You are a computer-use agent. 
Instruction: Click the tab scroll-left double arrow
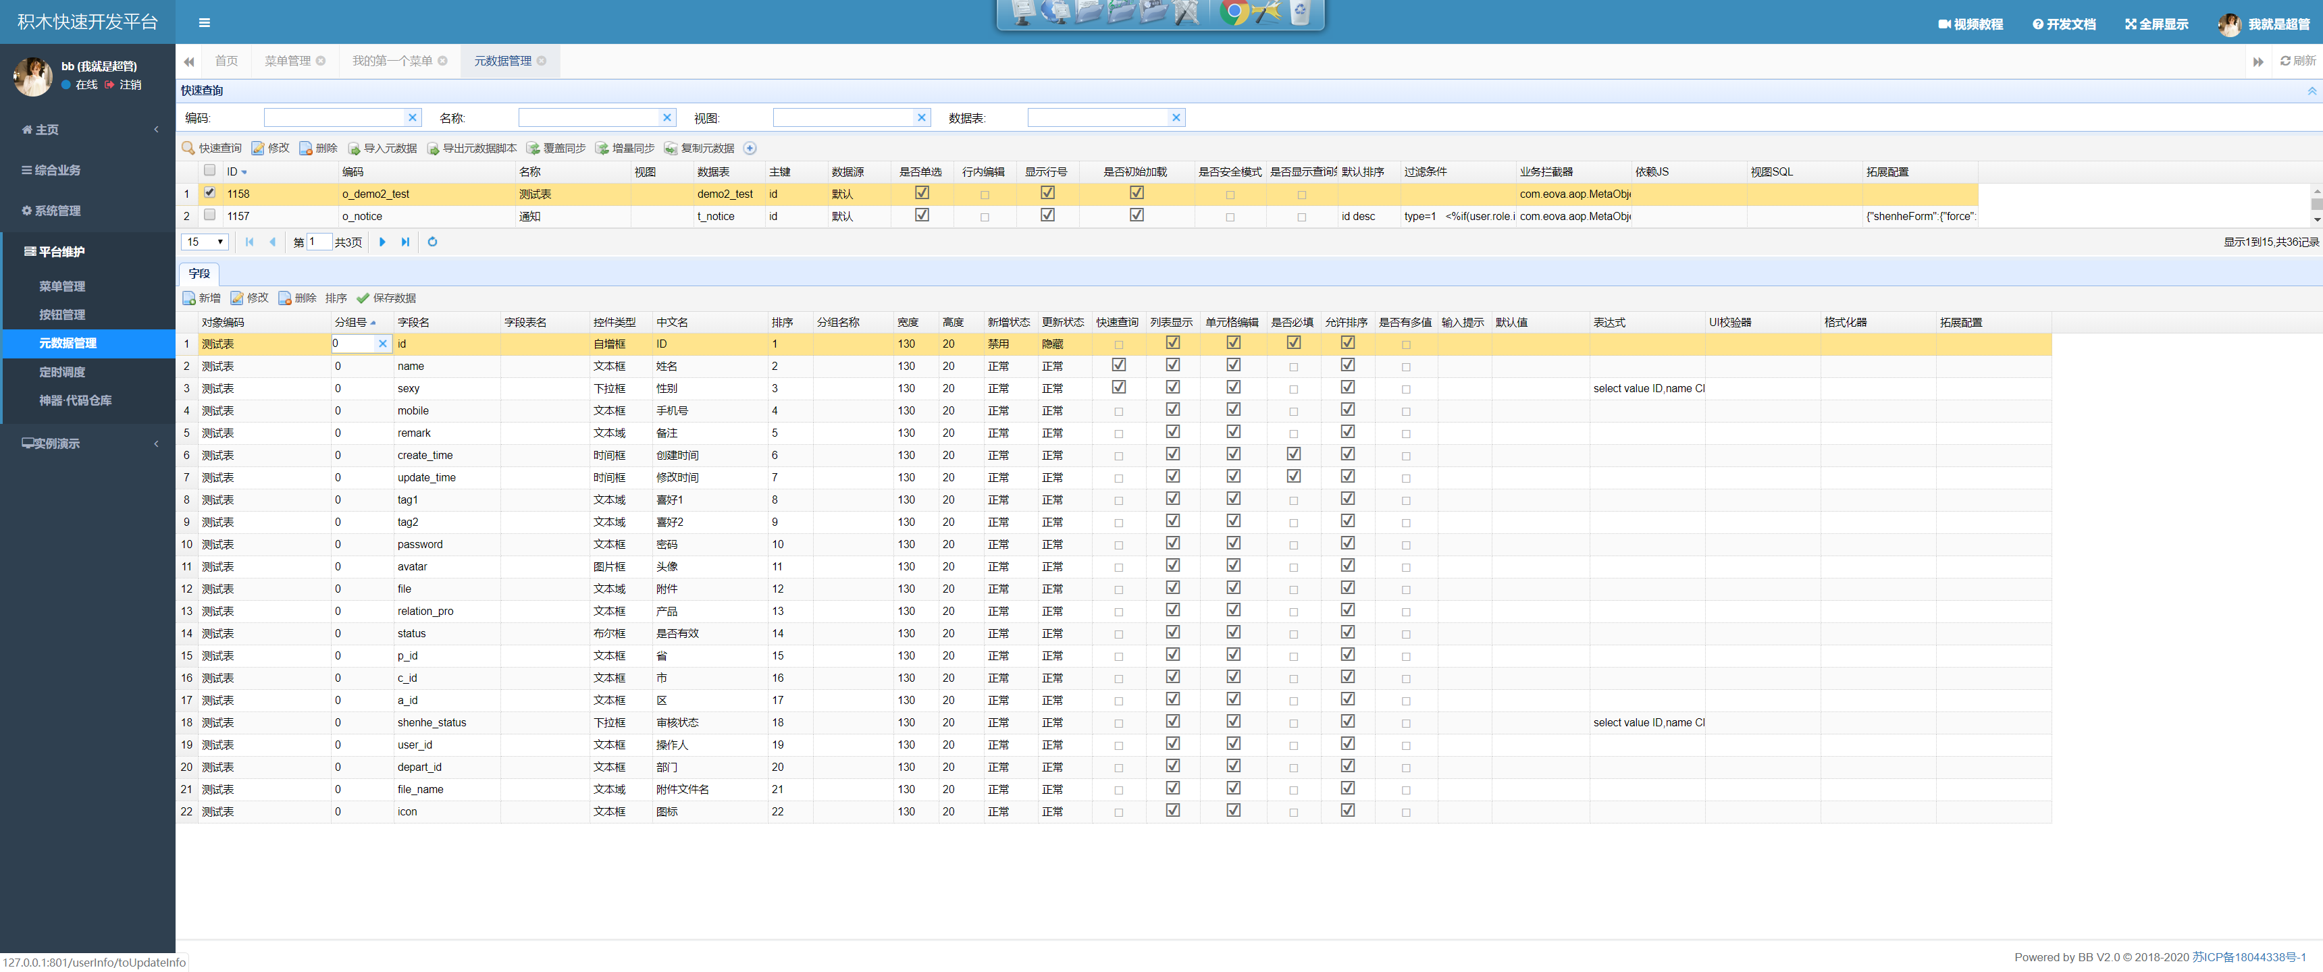tap(188, 61)
